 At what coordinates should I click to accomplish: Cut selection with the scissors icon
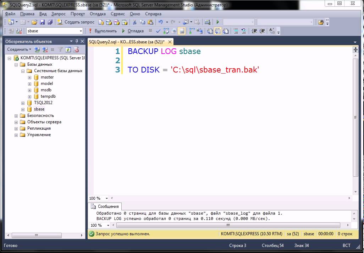[x=134, y=22]
